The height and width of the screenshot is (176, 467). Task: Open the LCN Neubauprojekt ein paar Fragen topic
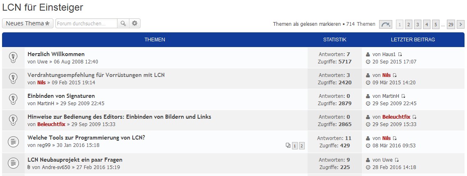tap(75, 160)
